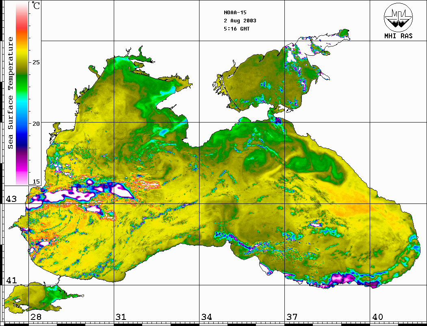Screen dimensions: 427x326
Task: Click the 'Sea Surface Temperature' vertical label
Action: pyautogui.click(x=10, y=93)
